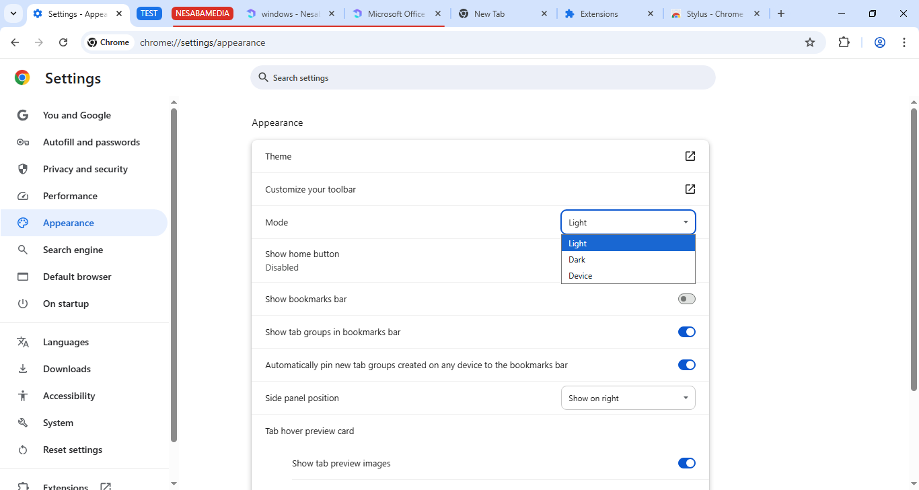Click the sidebar vertical scrollbar

click(174, 269)
